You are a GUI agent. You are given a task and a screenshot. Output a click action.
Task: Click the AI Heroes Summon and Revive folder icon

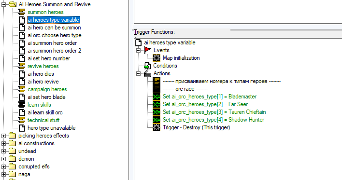pyautogui.click(x=13, y=4)
